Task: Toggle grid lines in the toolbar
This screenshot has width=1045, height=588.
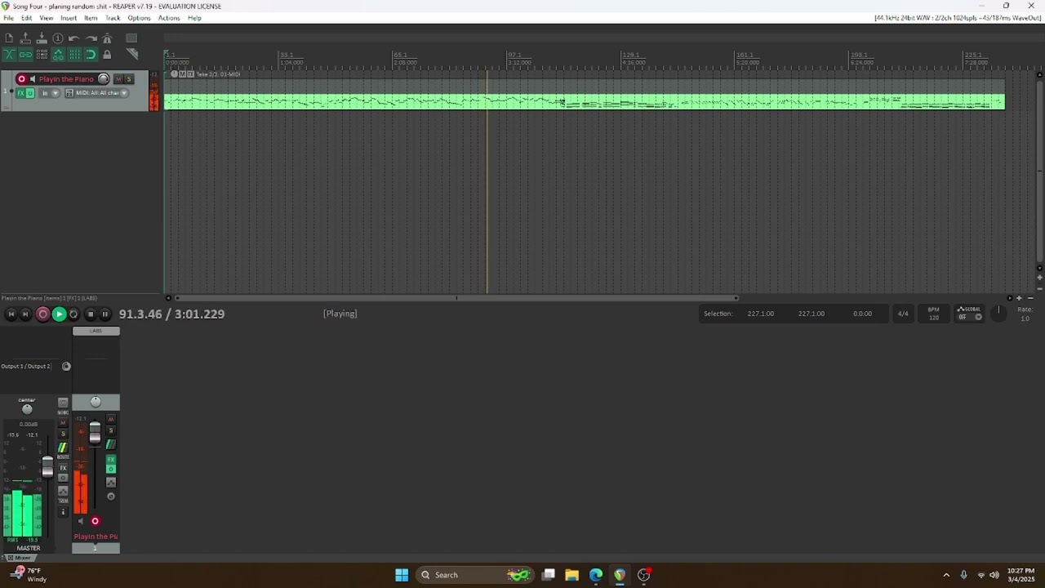Action: 74,55
